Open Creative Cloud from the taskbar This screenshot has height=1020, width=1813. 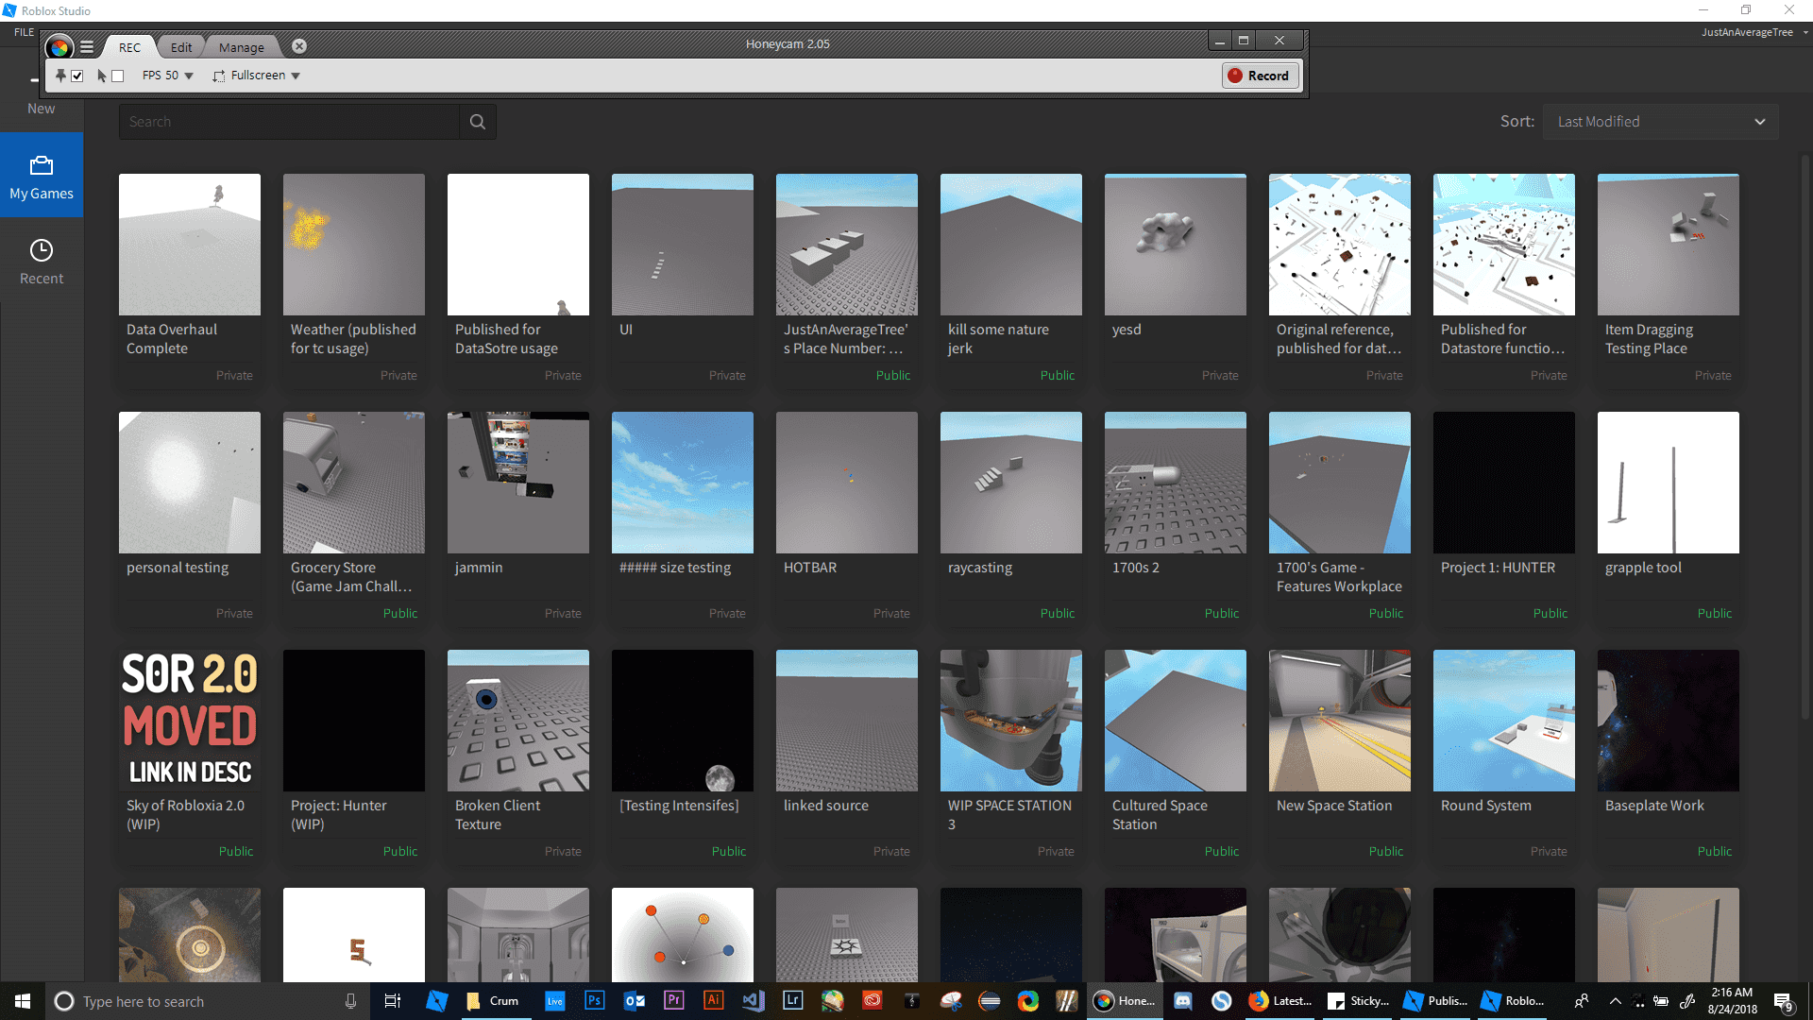coord(872,1001)
